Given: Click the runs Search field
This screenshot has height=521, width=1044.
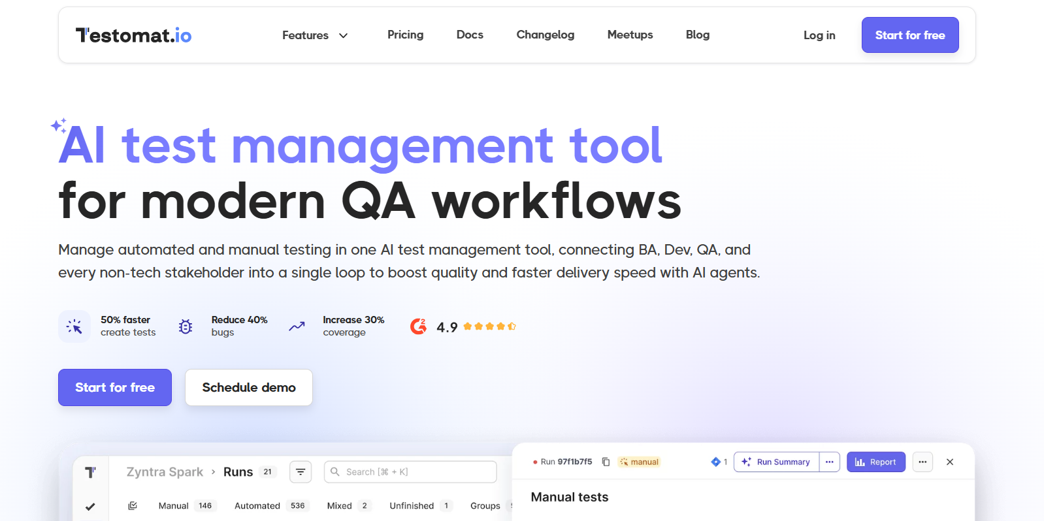Looking at the screenshot, I should click(x=410, y=471).
